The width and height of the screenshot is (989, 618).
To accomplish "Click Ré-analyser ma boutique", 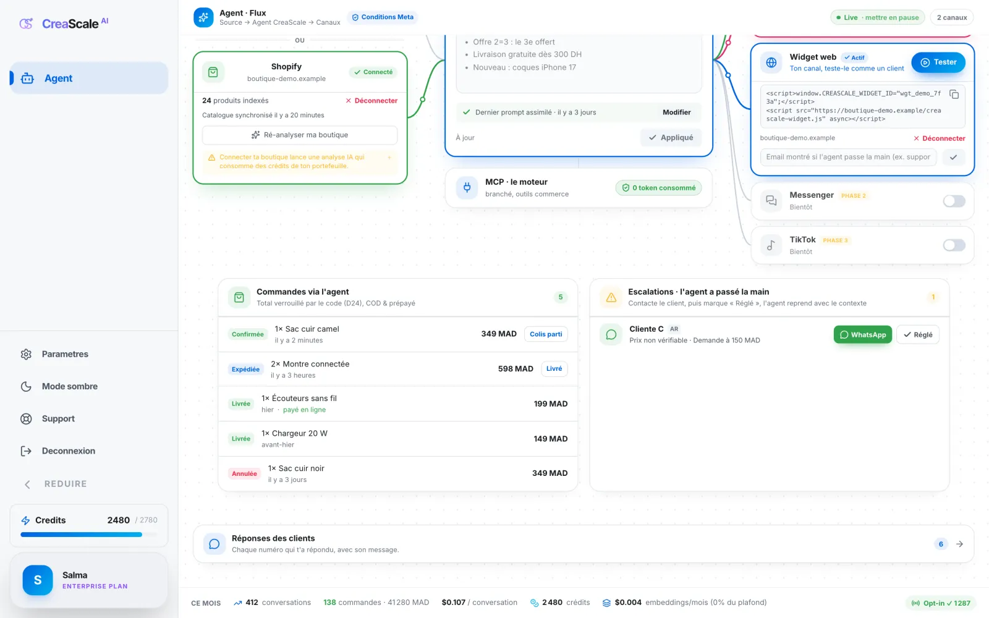I will [300, 135].
